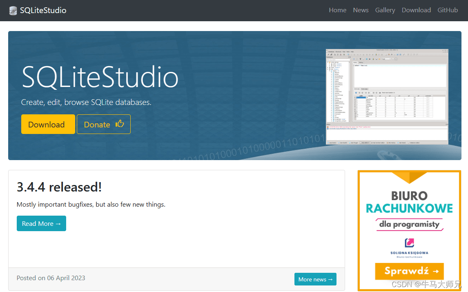Click the SQLiteStudio database logo icon

13,11
